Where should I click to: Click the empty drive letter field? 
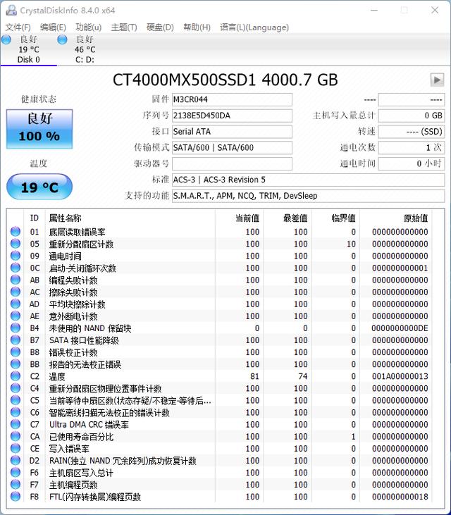(232, 164)
